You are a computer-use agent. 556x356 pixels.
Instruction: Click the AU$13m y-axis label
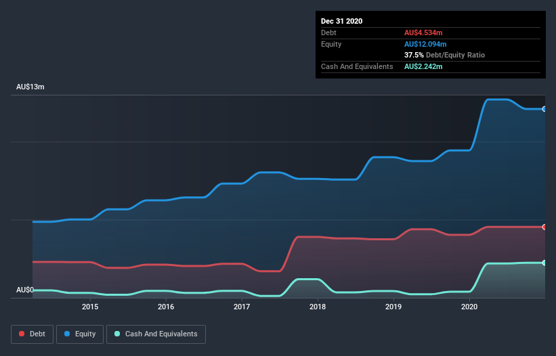tap(30, 87)
